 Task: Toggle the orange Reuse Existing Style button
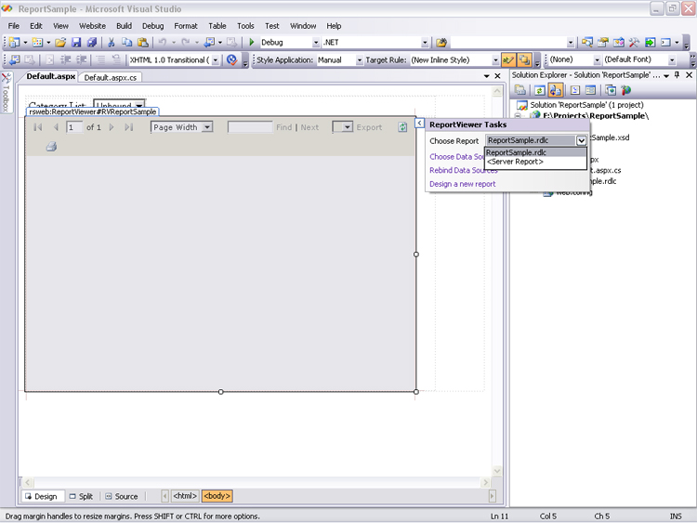click(508, 59)
